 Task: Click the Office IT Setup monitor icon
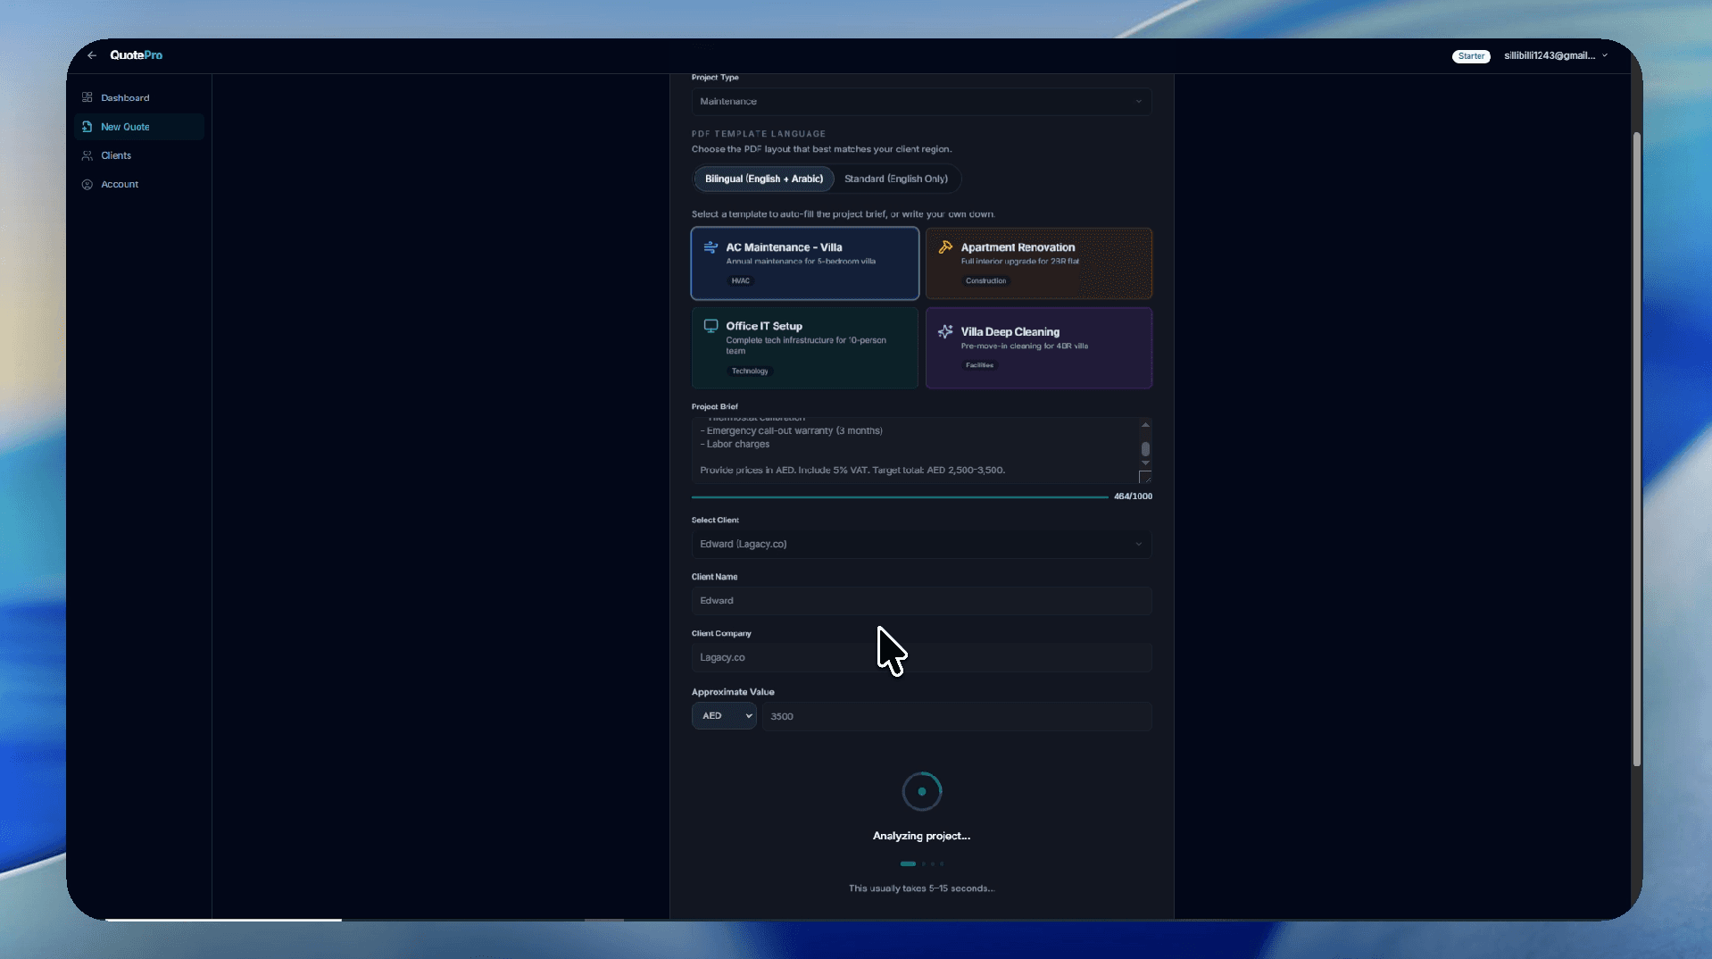tap(711, 326)
